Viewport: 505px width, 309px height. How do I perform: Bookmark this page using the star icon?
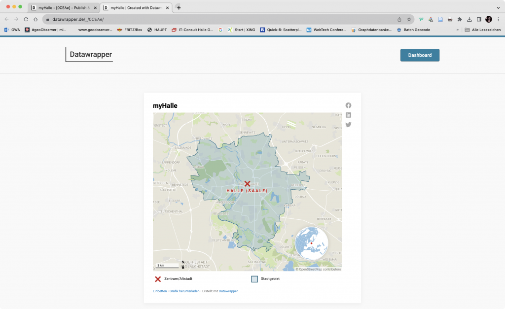(x=409, y=19)
